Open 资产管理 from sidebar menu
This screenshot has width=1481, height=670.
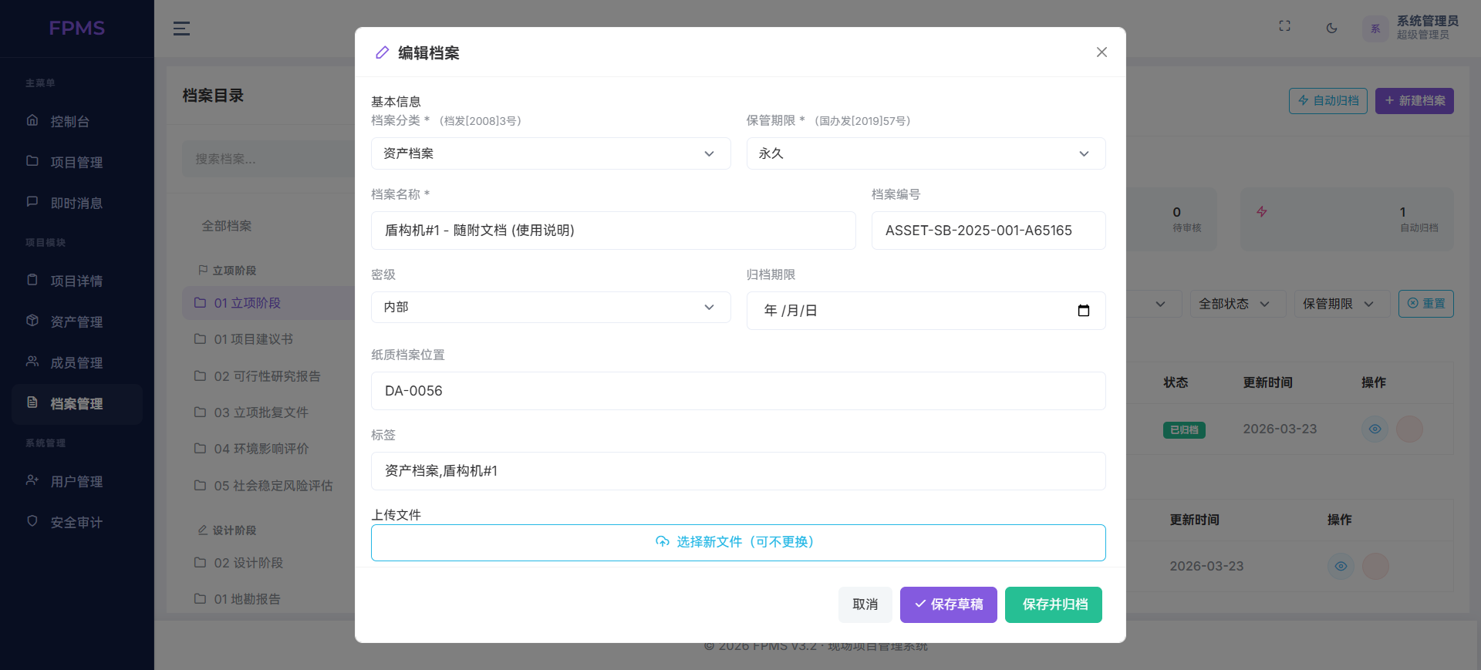click(76, 322)
